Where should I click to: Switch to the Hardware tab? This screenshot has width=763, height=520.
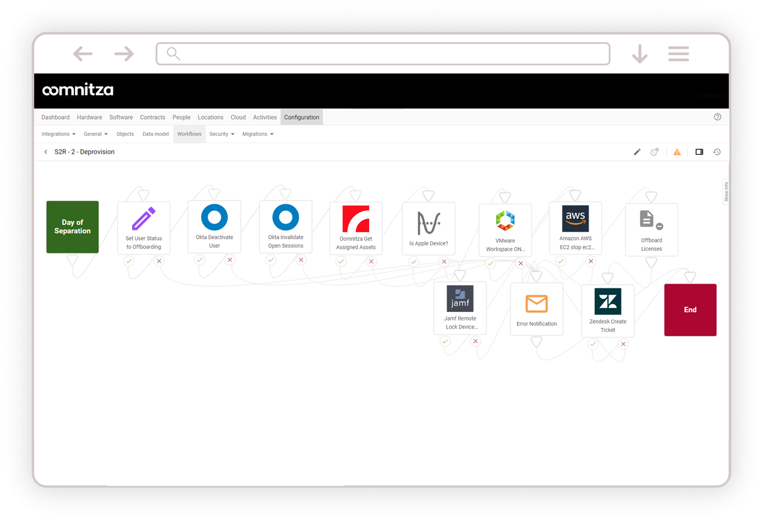click(90, 117)
